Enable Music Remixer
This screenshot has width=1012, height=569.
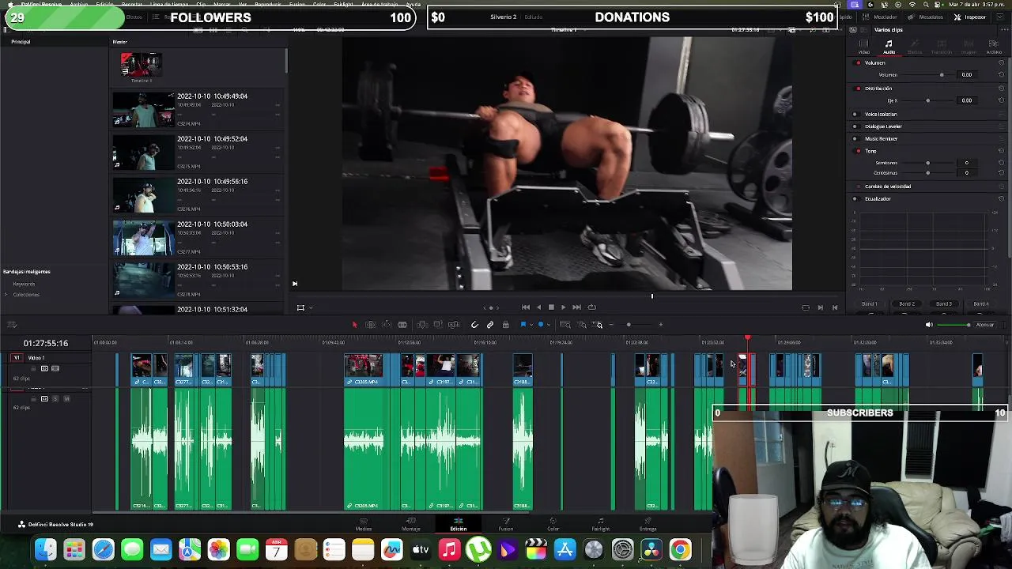(855, 139)
